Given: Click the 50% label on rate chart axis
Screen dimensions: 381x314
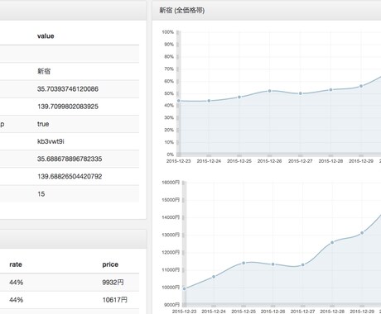Looking at the screenshot, I should click(x=169, y=93).
